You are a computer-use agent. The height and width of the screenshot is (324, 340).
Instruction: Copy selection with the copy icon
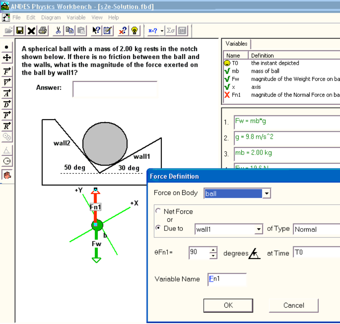point(70,30)
